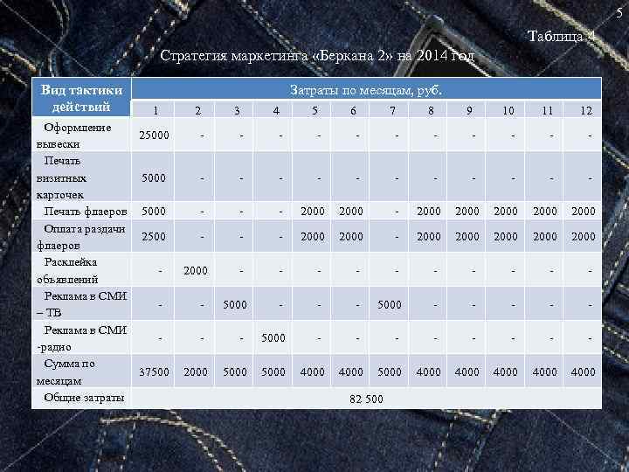The width and height of the screenshot is (629, 472).
Task: Click month 12 total in Сумма по месяцам
Action: [x=584, y=372]
